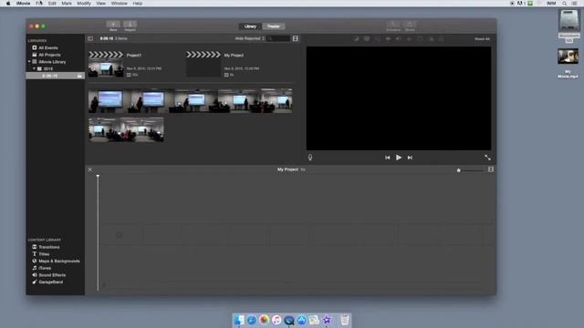Enter fullscreen playback with arrows icon
This screenshot has width=584, height=328.
pyautogui.click(x=487, y=158)
